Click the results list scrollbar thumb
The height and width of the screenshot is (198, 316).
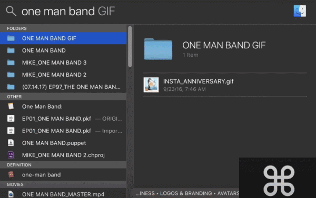tap(130, 46)
